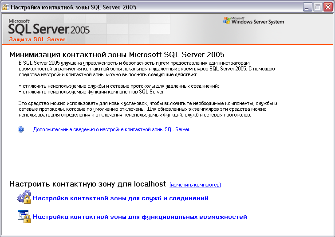Click the Windows Server System logo

coord(253,21)
